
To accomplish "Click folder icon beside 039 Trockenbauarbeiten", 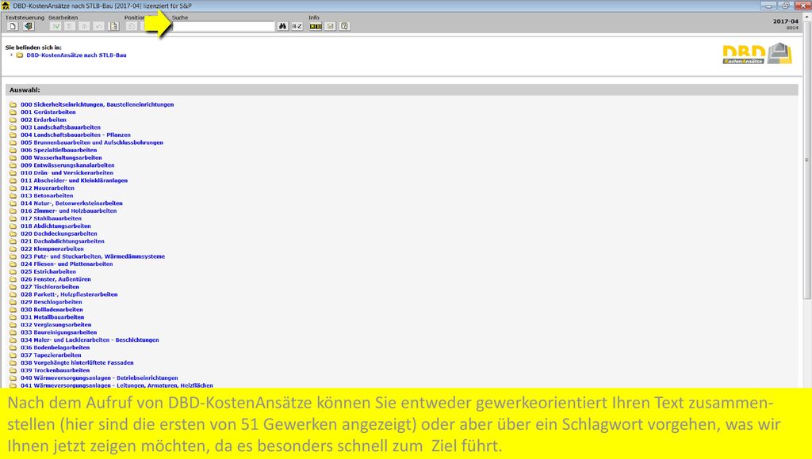I will 13,370.
